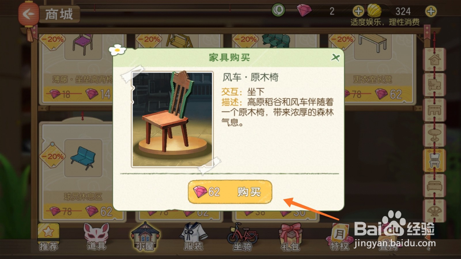Select the house category in right sidebar
Screen dimensions: 461x259
[434, 60]
